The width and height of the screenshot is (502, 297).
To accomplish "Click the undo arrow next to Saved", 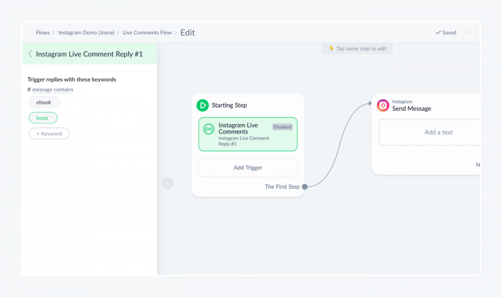I will click(469, 32).
